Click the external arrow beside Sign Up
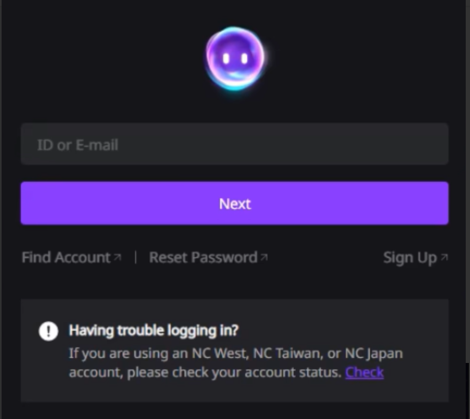Viewport: 470px width, 419px height. click(x=444, y=257)
